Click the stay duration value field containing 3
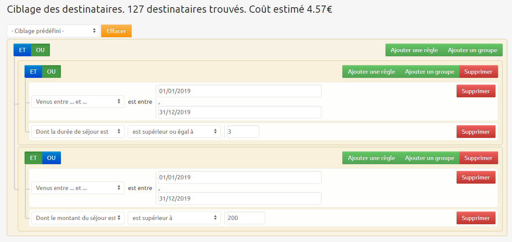Screen dimensions: 512x242 (242, 132)
